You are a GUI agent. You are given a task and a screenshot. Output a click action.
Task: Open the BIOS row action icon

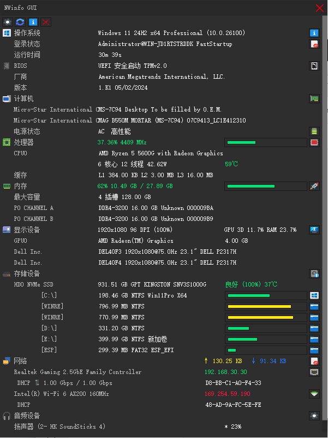[314, 66]
